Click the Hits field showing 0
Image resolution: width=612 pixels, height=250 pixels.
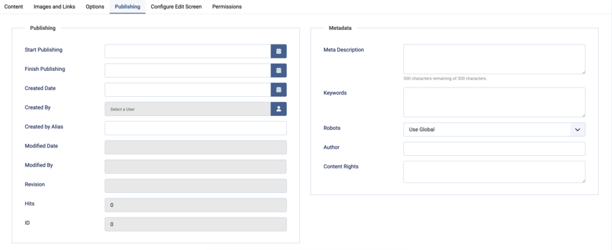196,205
